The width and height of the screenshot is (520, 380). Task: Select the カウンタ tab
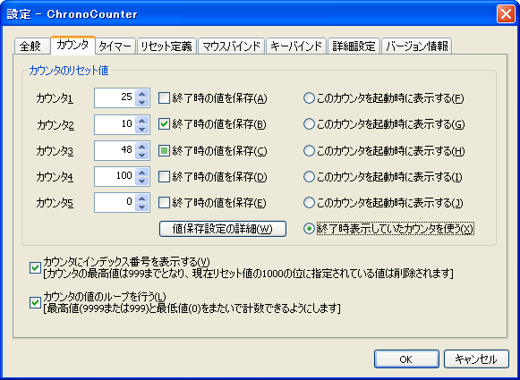pyautogui.click(x=72, y=45)
